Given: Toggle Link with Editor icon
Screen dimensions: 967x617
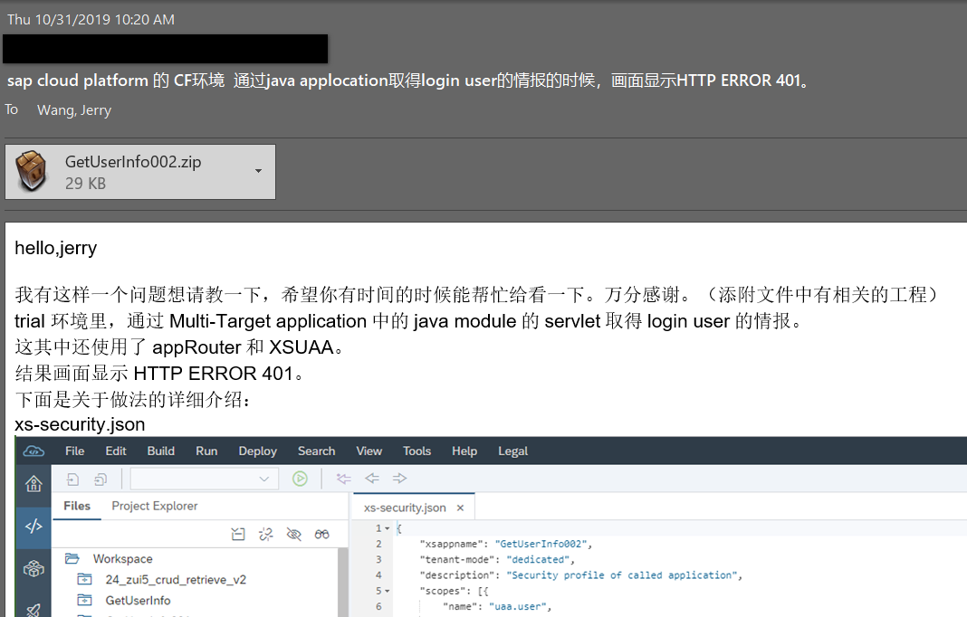Looking at the screenshot, I should tap(266, 535).
